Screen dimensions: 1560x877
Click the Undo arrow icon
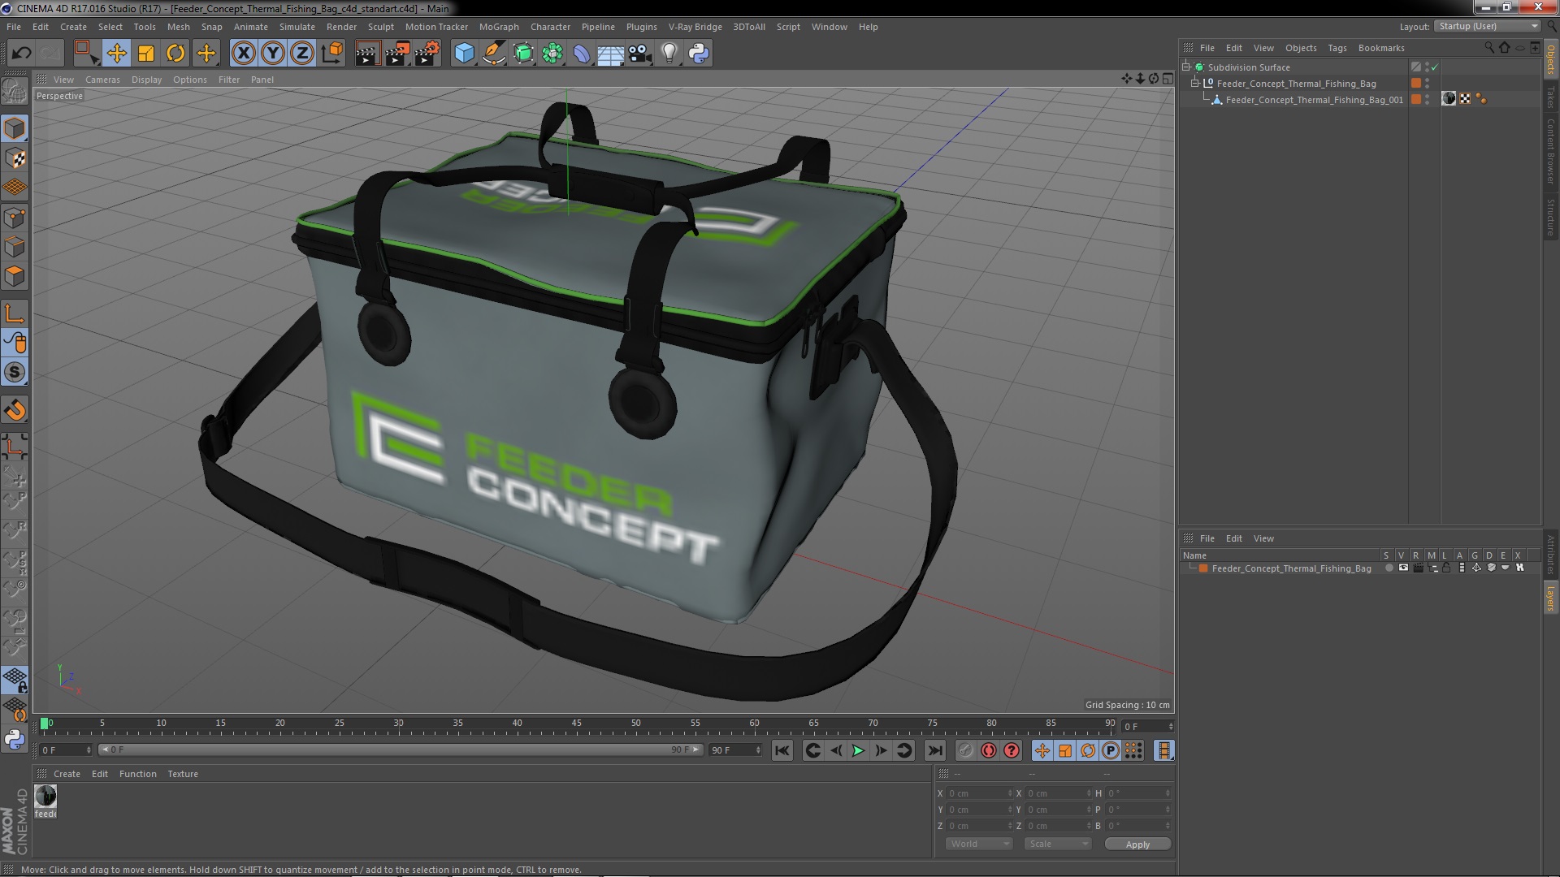pyautogui.click(x=21, y=54)
